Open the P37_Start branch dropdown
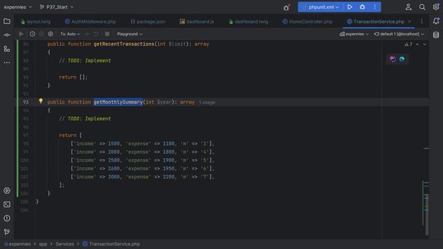This screenshot has width=443, height=249. pyautogui.click(x=57, y=7)
